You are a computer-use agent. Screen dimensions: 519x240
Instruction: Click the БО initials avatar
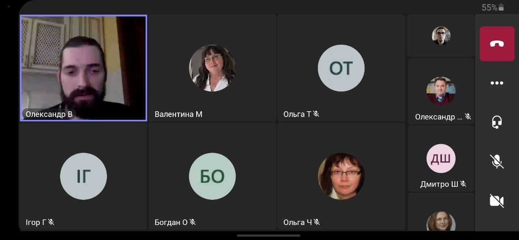click(x=212, y=176)
